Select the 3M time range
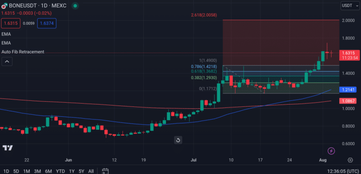Image resolution: width=361 pixels, height=174 pixels. tap(37, 171)
